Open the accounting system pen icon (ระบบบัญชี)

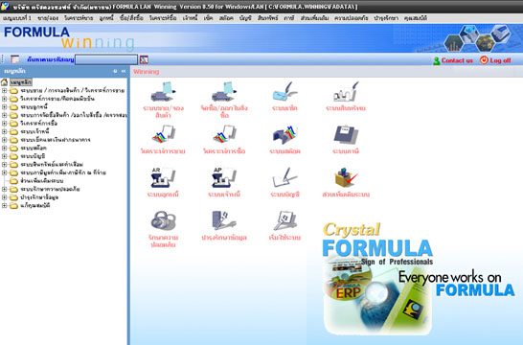284,177
